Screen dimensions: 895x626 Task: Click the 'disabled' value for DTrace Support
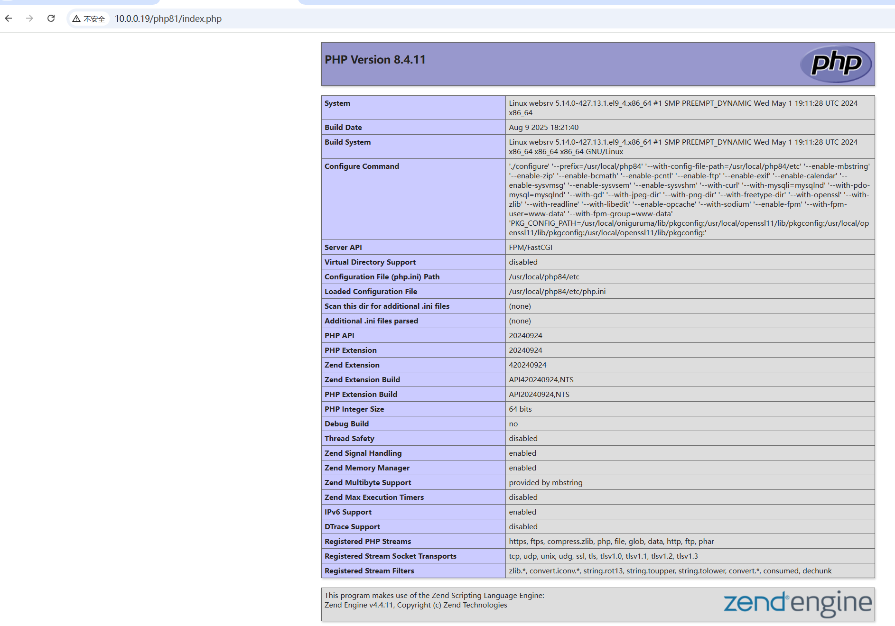(523, 527)
